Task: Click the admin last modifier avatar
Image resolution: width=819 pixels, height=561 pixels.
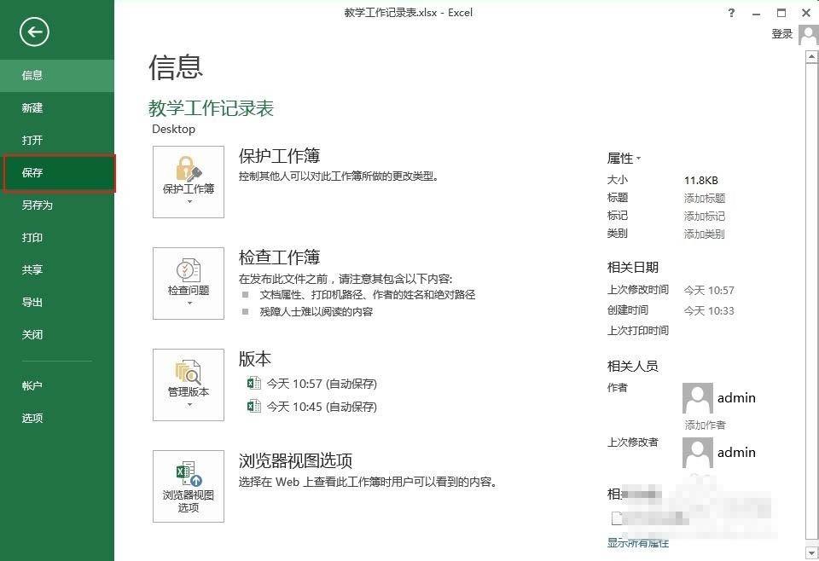Action: tap(697, 452)
